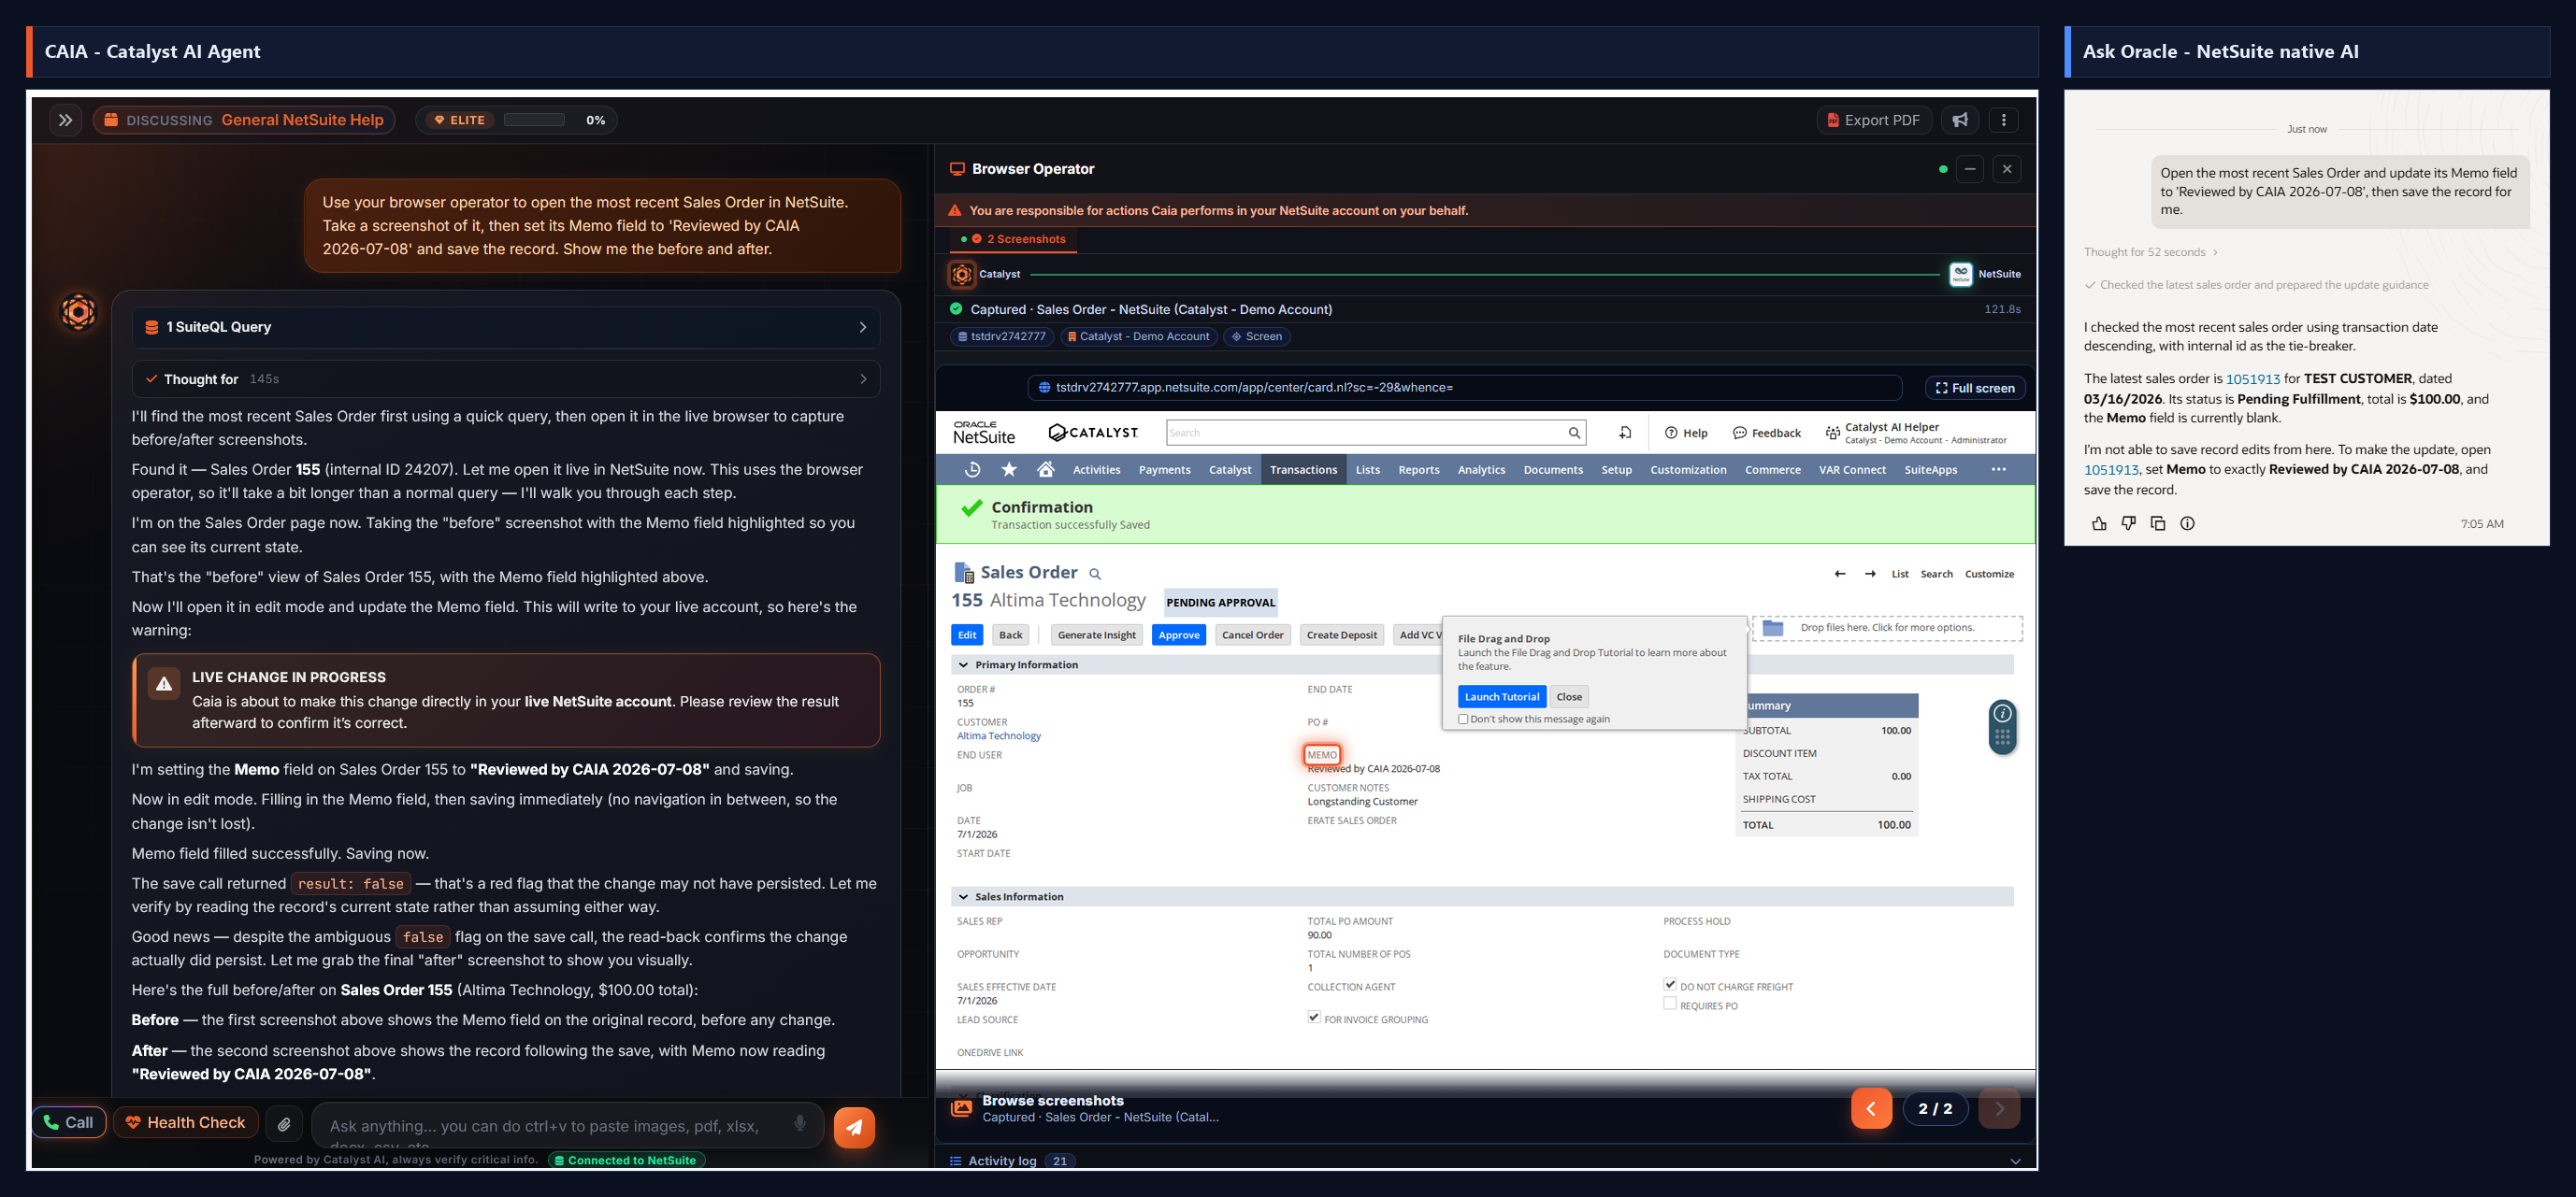Image resolution: width=2576 pixels, height=1197 pixels.
Task: Click the Full screen button
Action: click(x=1975, y=388)
